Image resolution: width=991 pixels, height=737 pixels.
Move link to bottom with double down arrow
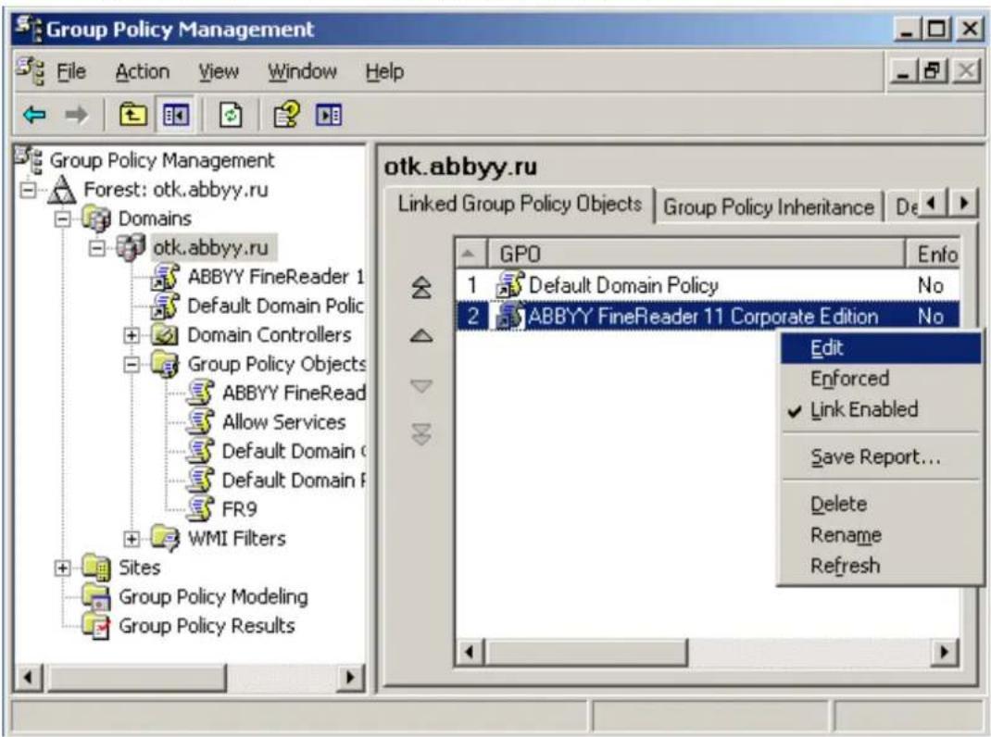(421, 434)
